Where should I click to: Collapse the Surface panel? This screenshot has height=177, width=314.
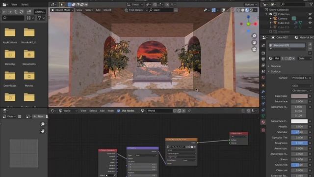click(x=276, y=72)
